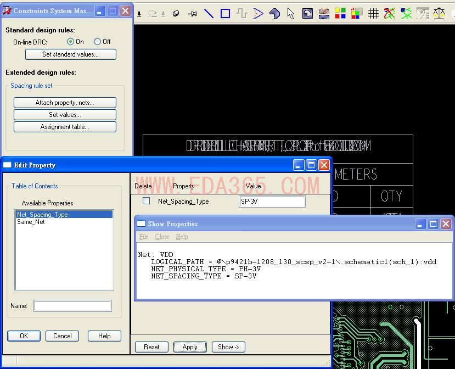Screen dimensions: 455x369
Task: Click the balance scale constraints icon
Action: tap(439, 14)
